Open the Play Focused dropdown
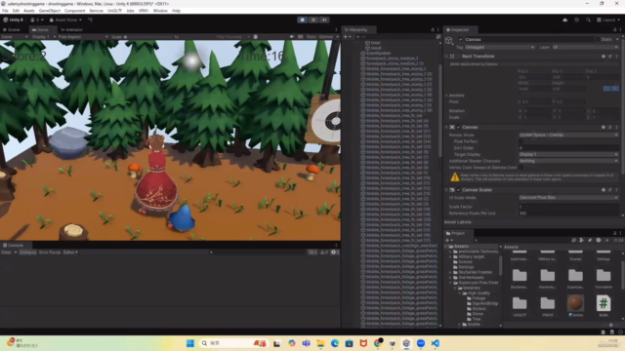 [x=233, y=37]
